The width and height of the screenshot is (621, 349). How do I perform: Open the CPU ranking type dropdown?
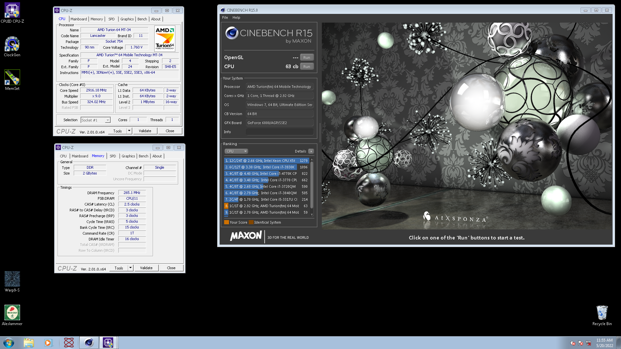point(236,151)
